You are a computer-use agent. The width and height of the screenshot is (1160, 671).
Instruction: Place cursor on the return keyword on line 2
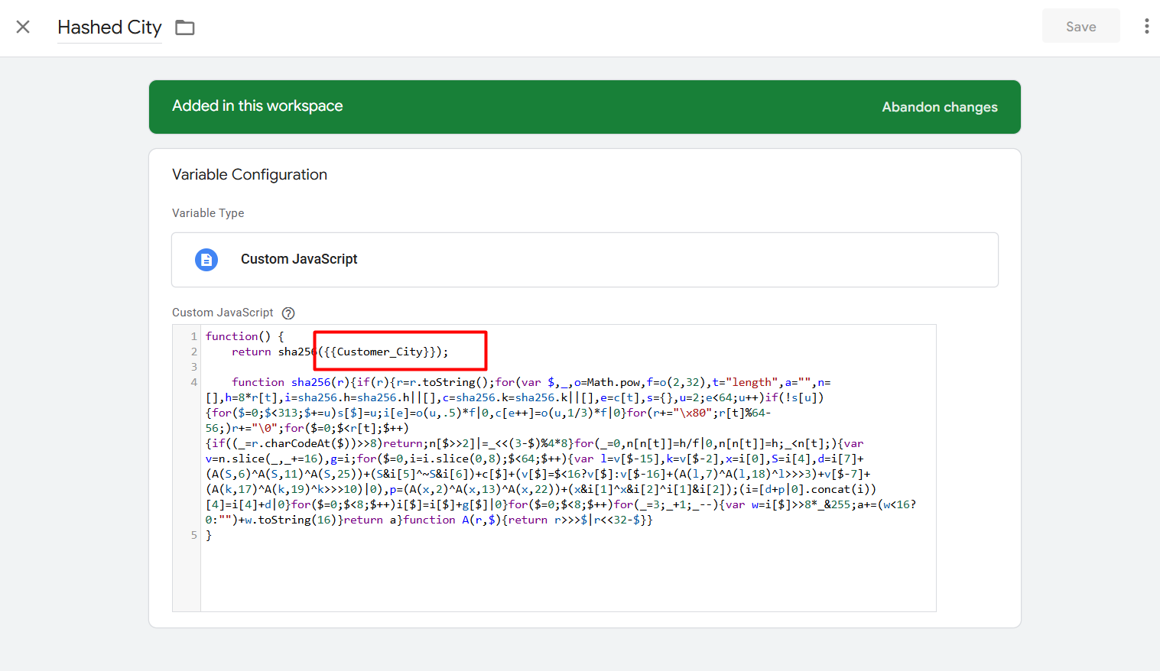[x=251, y=352]
